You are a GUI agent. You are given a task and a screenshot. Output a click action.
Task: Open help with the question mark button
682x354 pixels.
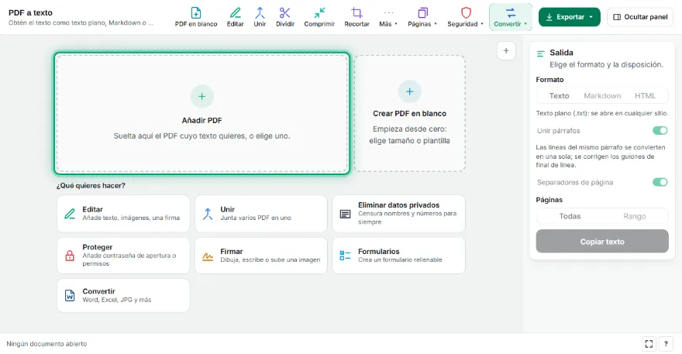tap(666, 344)
